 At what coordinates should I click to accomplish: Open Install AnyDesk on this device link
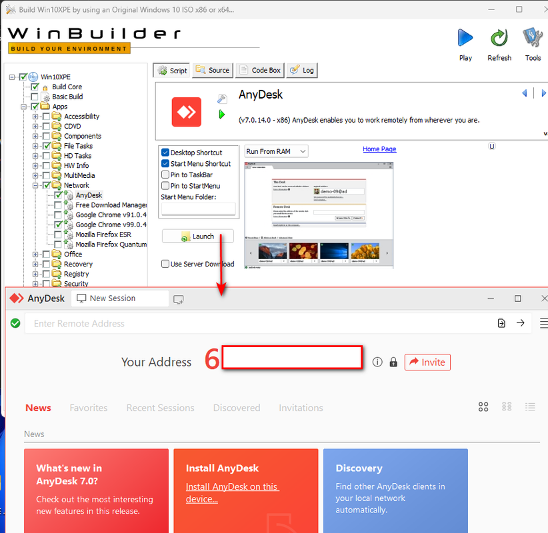pos(232,492)
